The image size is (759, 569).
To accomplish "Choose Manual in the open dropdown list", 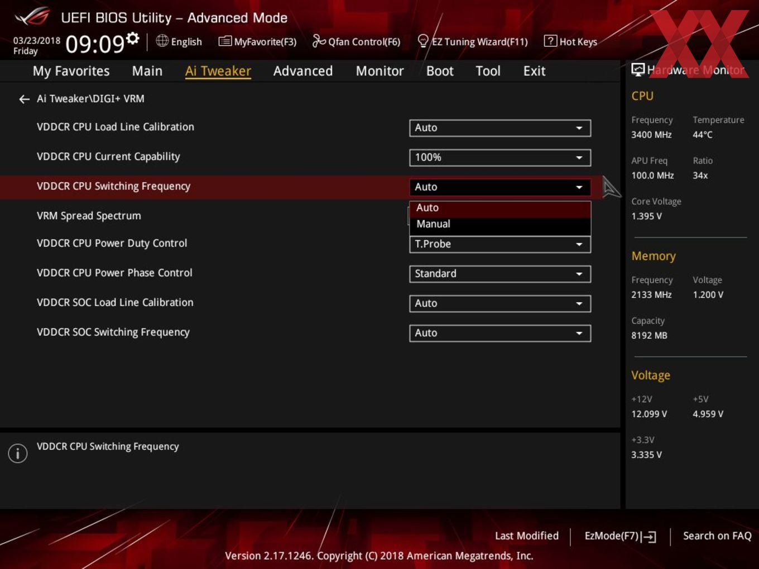I will (x=500, y=224).
